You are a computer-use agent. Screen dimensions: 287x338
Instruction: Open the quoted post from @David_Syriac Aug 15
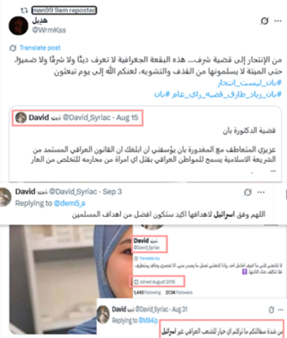point(146,144)
